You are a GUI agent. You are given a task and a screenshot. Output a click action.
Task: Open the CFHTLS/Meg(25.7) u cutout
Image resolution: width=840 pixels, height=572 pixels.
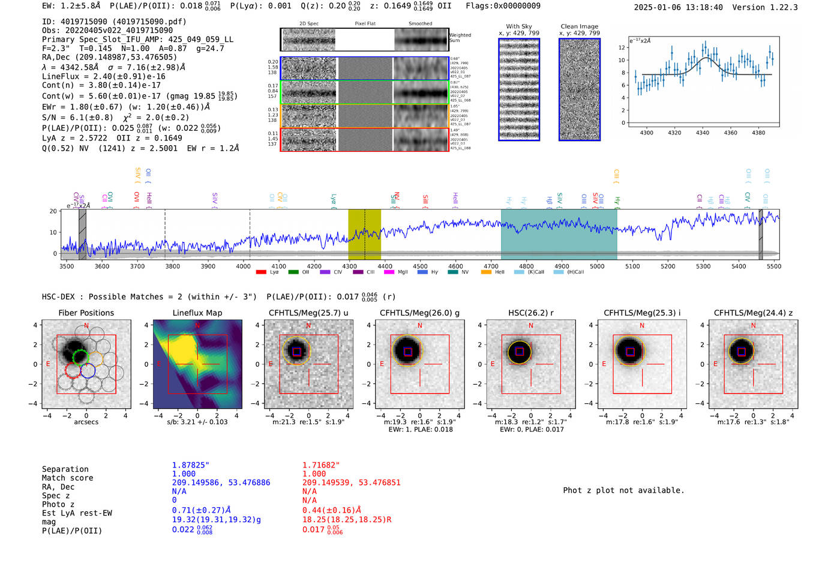point(308,364)
